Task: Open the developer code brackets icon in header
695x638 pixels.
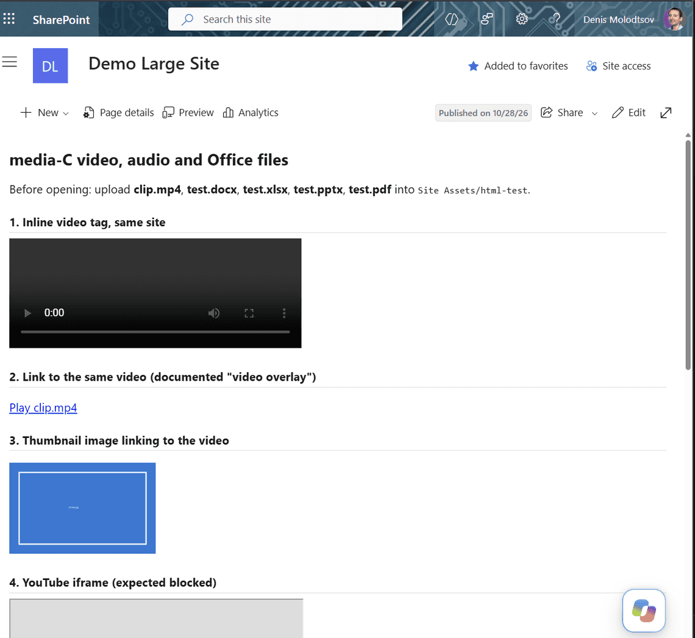Action: pos(451,19)
